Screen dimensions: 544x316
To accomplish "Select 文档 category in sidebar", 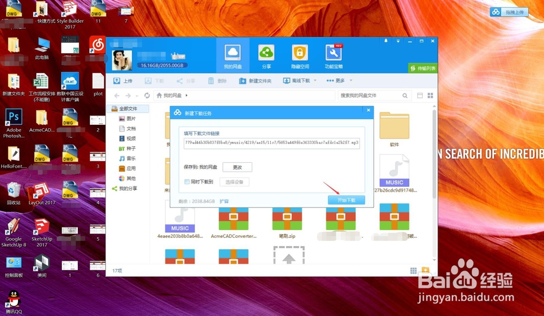I will coord(128,129).
